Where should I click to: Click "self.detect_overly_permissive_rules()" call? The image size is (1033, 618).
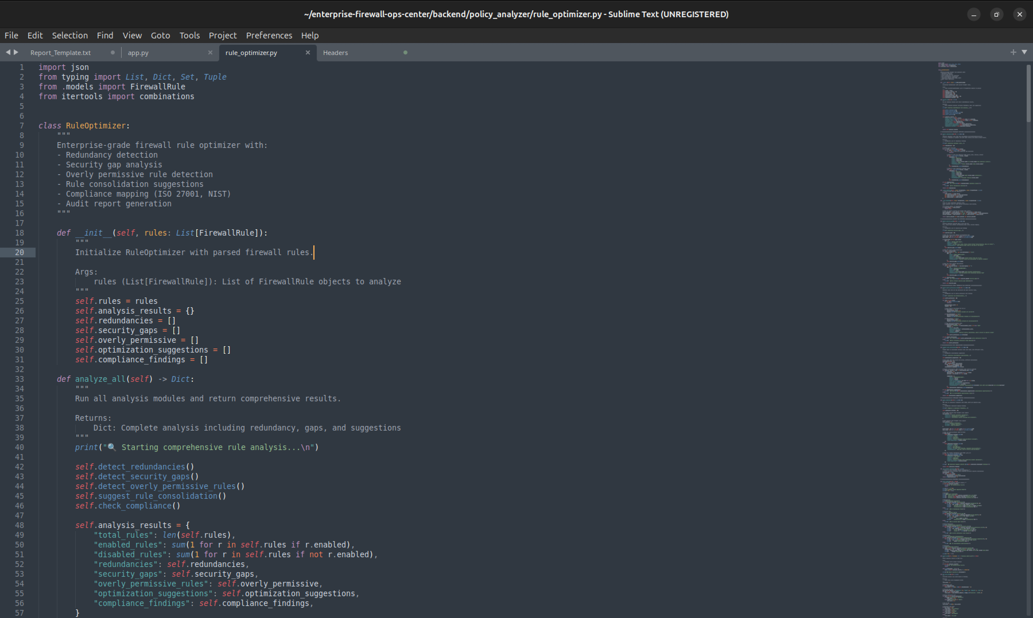click(x=160, y=486)
